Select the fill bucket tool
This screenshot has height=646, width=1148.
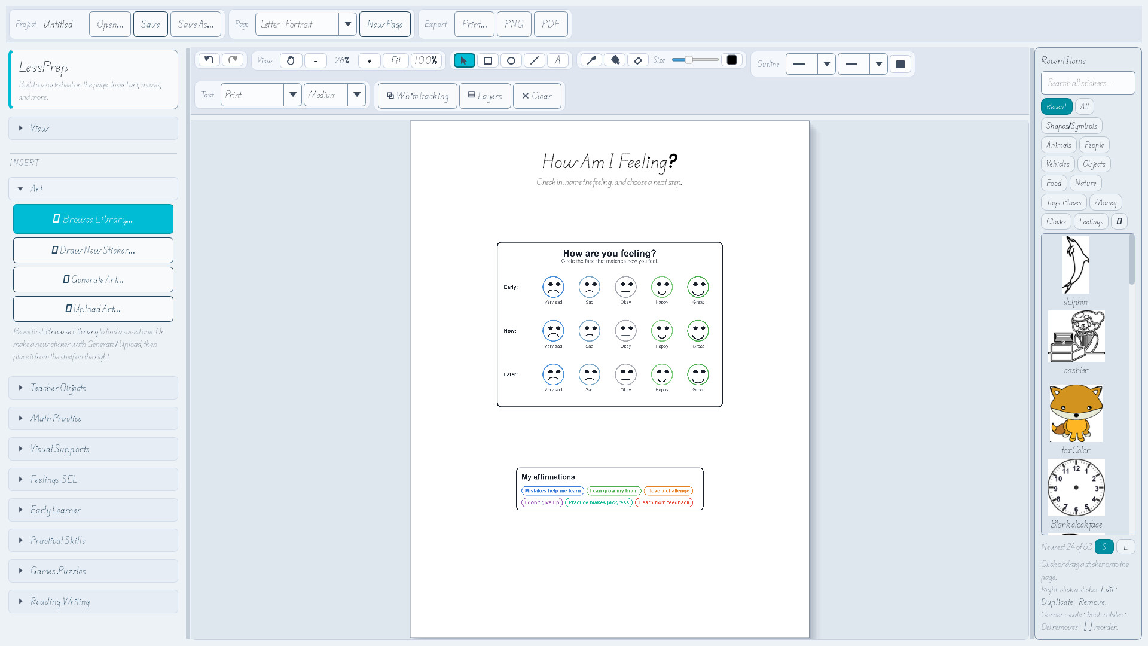615,60
